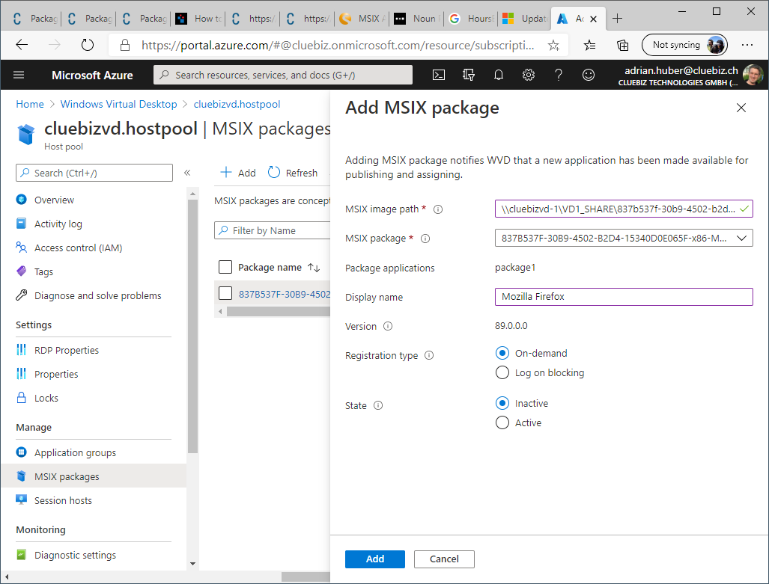Screen dimensions: 769x584
Task: Open Cloud Shell from the top bar
Action: (439, 75)
